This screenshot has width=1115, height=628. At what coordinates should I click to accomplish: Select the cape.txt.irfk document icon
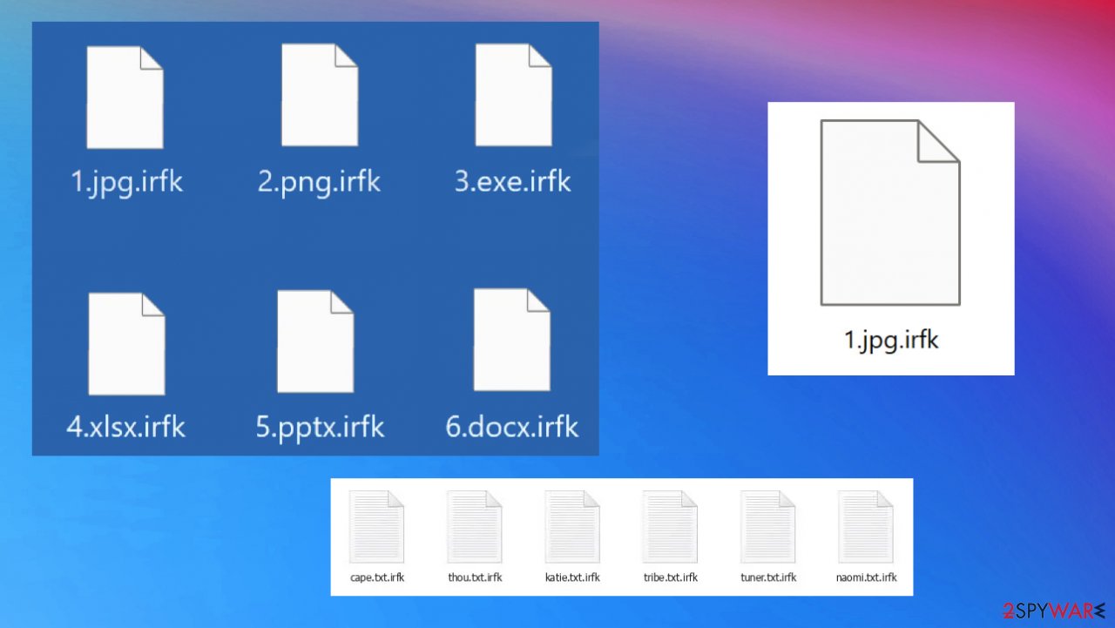click(x=376, y=527)
